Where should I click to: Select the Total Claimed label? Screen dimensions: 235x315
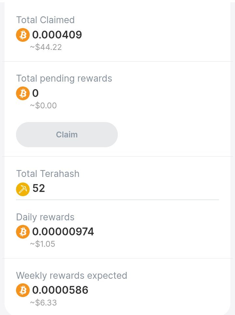pyautogui.click(x=45, y=20)
